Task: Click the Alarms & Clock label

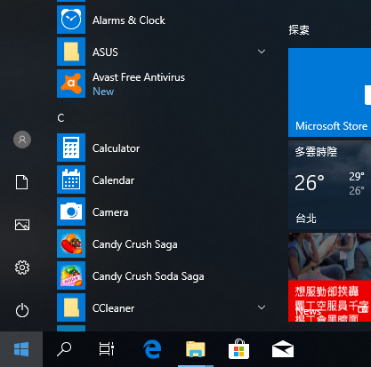Action: pos(129,20)
